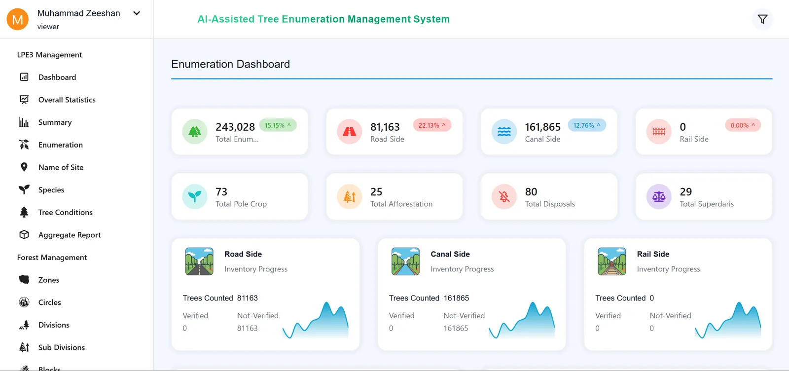
Task: Click the Total Pole Crop sprout icon
Action: 195,196
